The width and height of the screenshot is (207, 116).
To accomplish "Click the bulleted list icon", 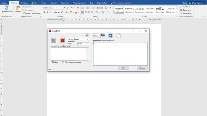I will pos(83,8).
